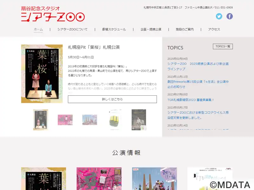This screenshot has width=254, height=190.
Task: Open the Facebook icon link
Action: (230, 16)
